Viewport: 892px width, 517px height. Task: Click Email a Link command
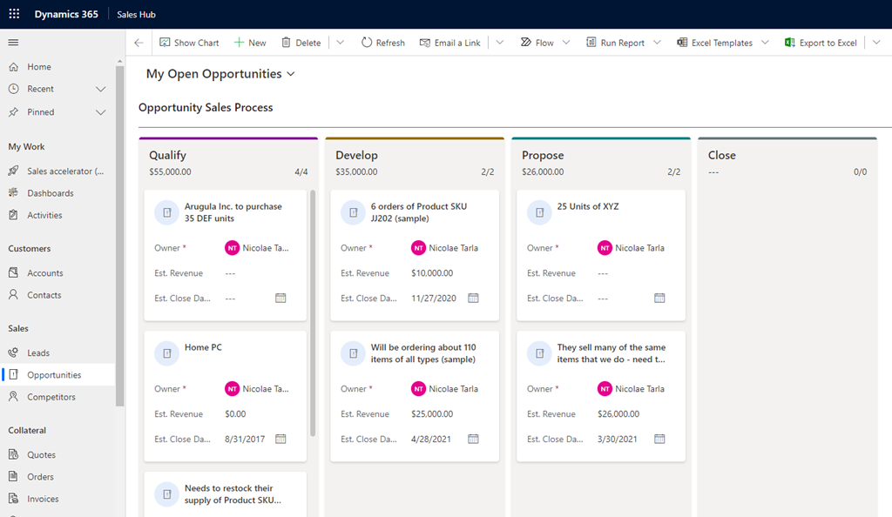pyautogui.click(x=449, y=43)
